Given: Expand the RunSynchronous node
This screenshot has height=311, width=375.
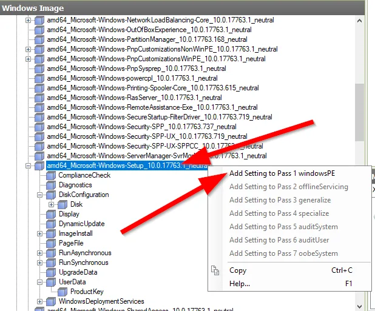Looking at the screenshot, I should click(x=39, y=263).
